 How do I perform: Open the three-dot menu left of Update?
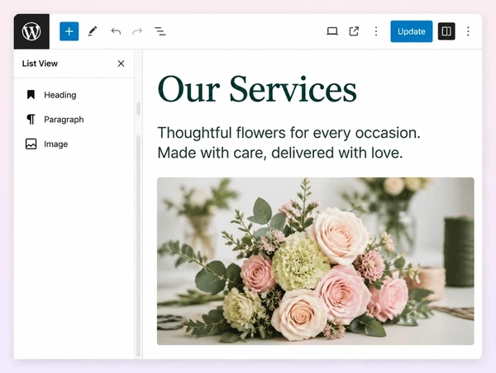[376, 31]
